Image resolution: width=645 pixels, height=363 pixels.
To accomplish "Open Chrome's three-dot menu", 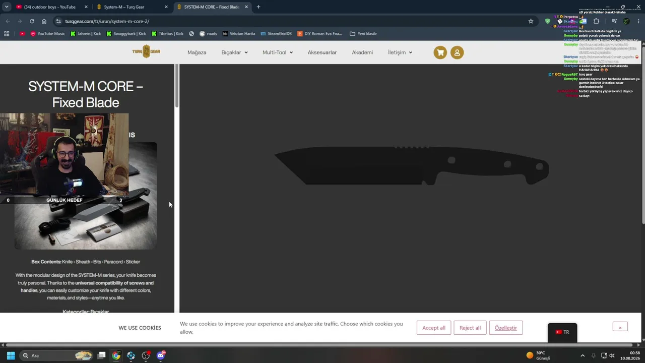I will point(639,21).
